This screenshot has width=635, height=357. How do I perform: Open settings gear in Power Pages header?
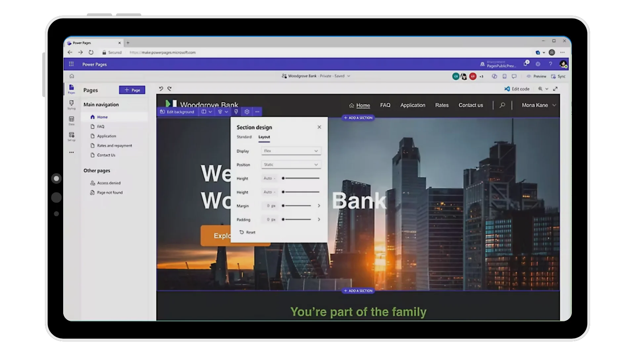[538, 64]
